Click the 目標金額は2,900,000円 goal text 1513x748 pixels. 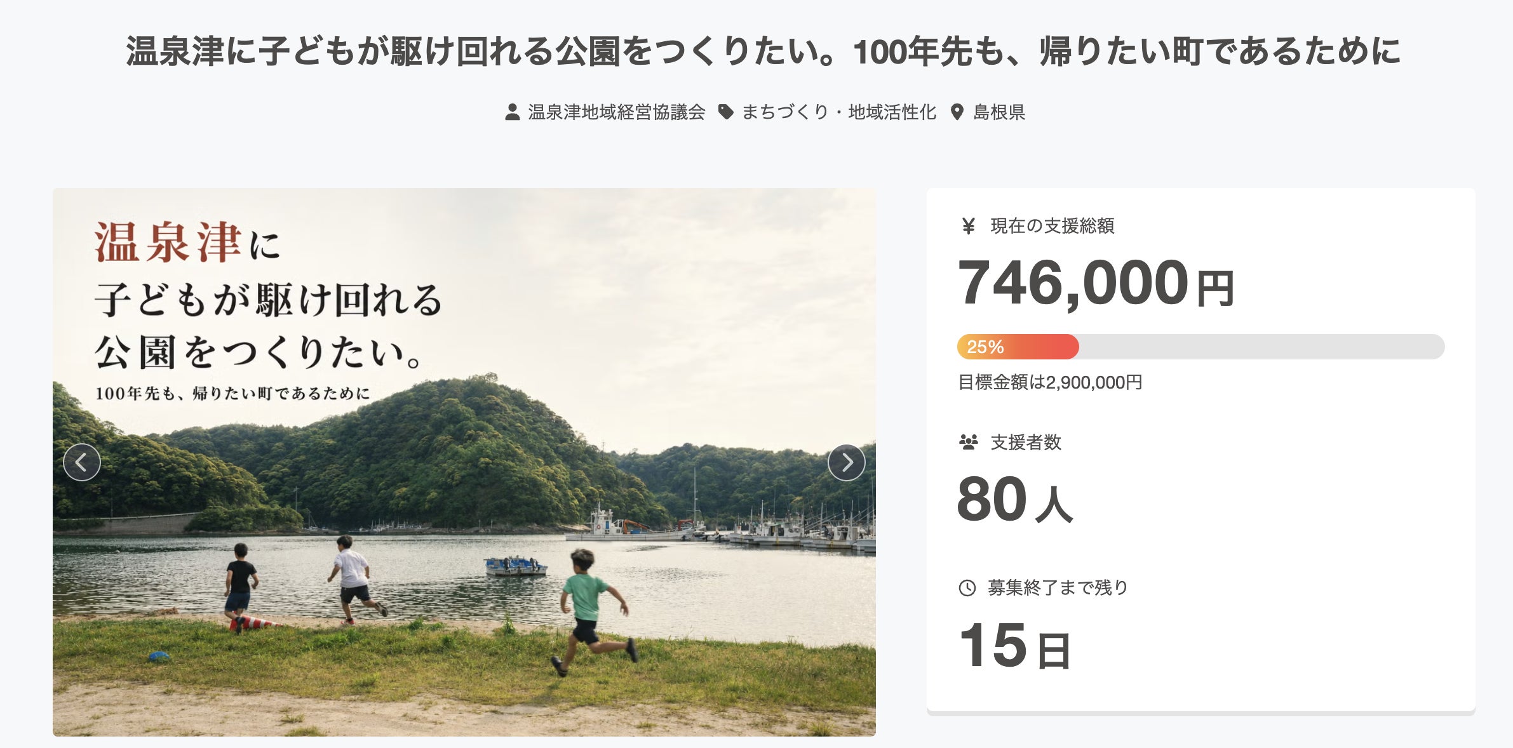[x=1050, y=382]
